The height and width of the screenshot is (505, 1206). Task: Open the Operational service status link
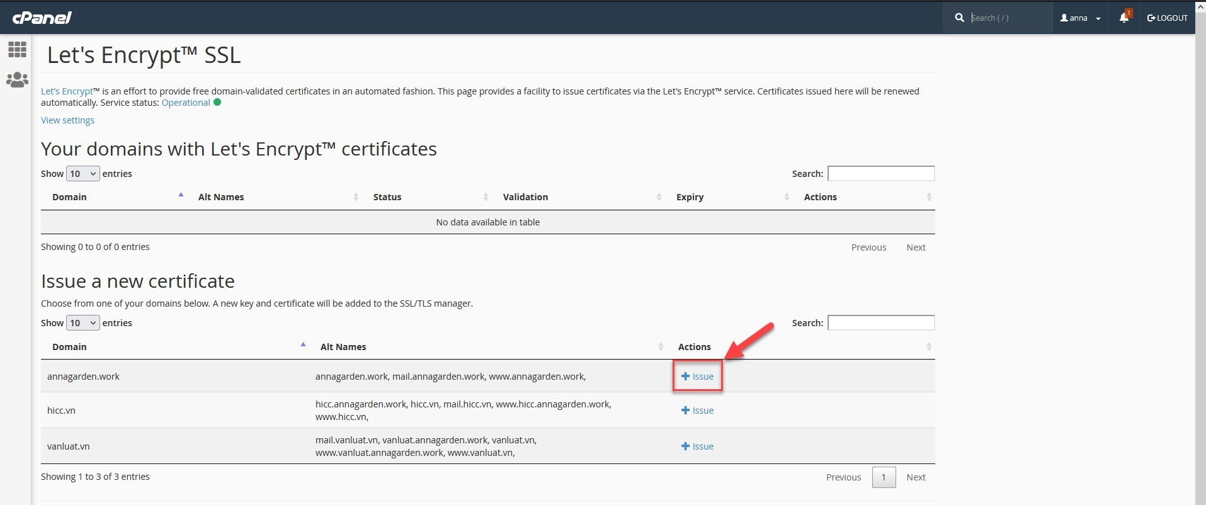coord(186,103)
